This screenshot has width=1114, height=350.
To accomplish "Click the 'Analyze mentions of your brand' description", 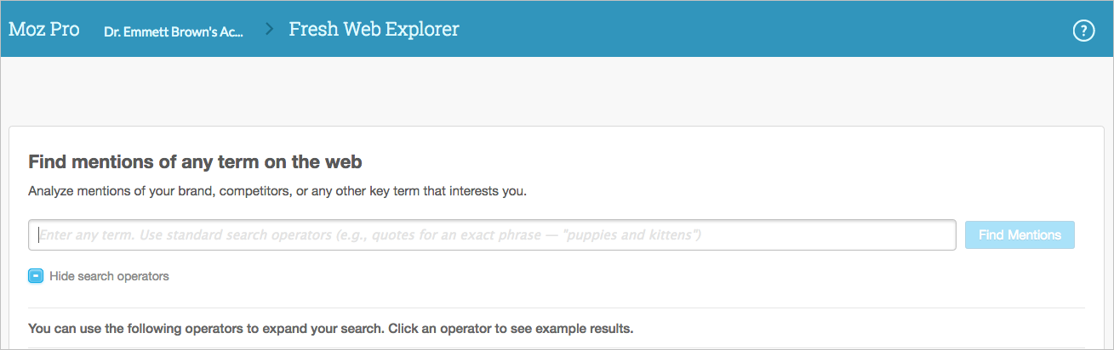I will [277, 191].
